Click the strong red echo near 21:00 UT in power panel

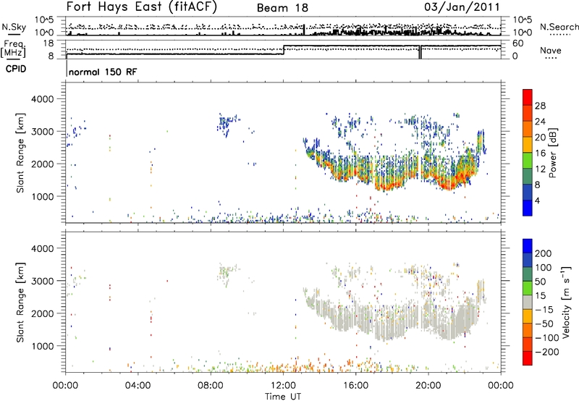449,183
